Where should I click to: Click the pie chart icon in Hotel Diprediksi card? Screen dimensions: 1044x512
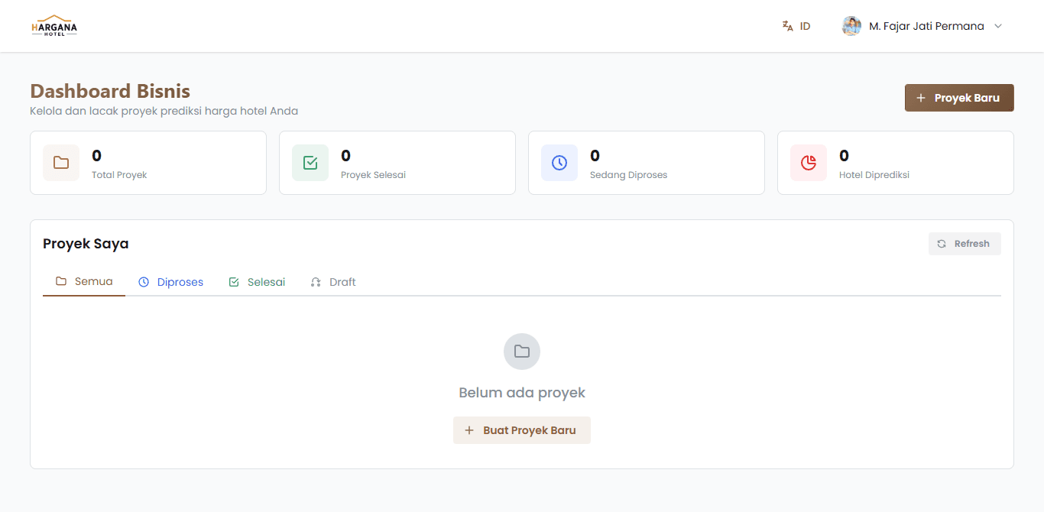pyautogui.click(x=809, y=163)
